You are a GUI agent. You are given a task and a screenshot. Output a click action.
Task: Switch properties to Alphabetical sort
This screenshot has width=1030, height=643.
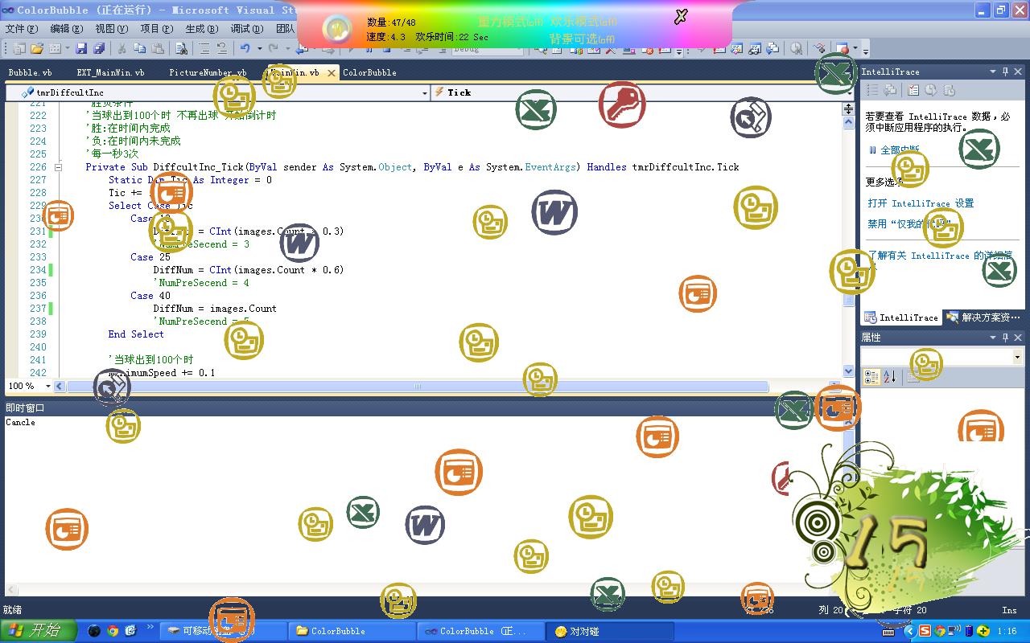[889, 376]
